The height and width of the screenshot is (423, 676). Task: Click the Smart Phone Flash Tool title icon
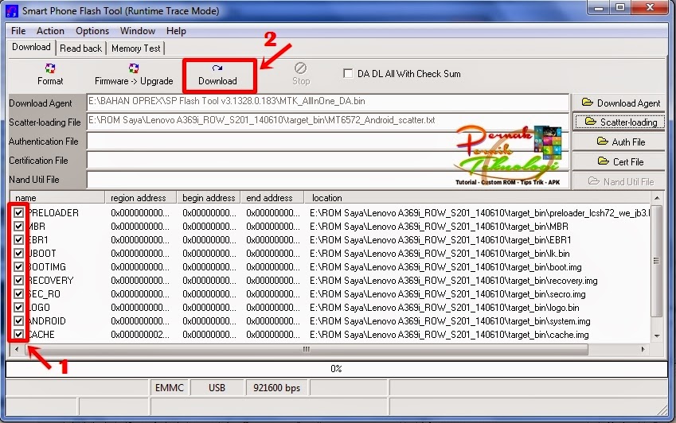coord(12,11)
